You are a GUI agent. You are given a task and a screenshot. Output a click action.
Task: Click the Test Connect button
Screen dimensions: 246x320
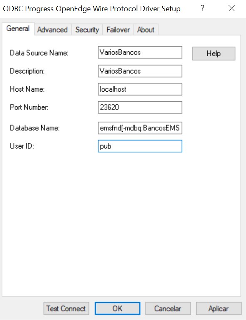pyautogui.click(x=66, y=308)
